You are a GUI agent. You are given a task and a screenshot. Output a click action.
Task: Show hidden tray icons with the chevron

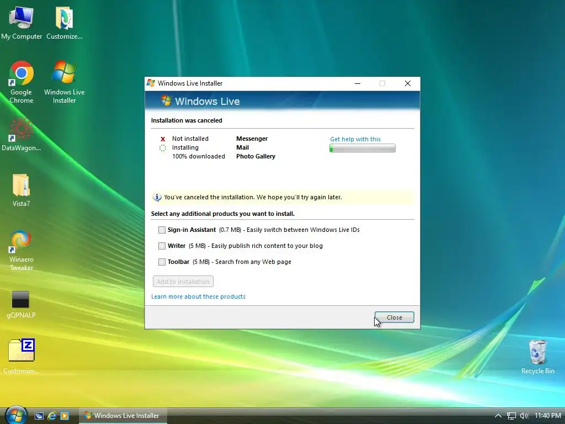[x=498, y=416]
